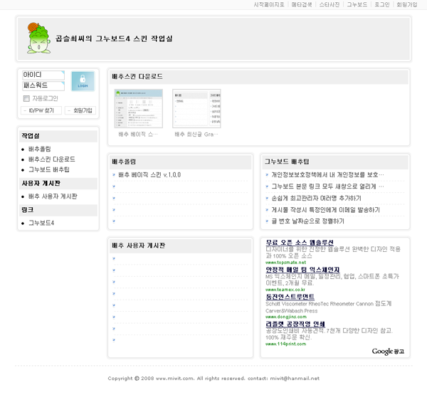Open 그누보드 in the top menu
The height and width of the screenshot is (395, 427).
click(x=357, y=5)
